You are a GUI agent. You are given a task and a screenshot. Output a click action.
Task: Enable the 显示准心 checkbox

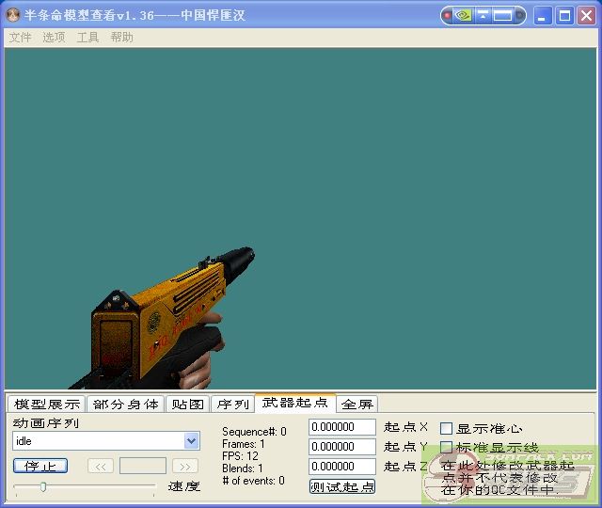[x=447, y=428]
